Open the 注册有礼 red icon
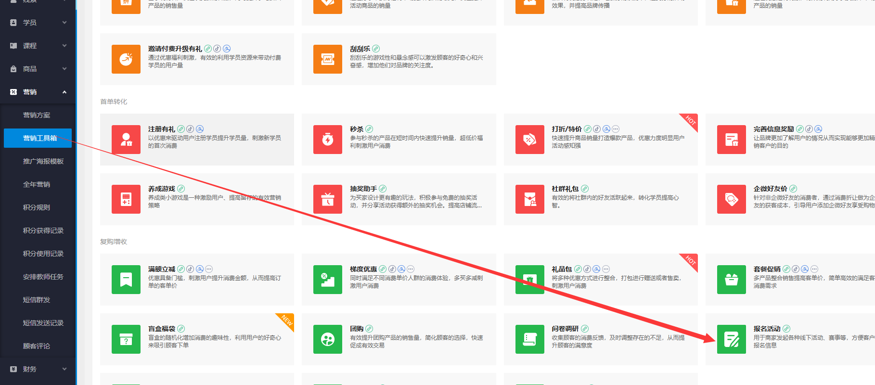 coord(126,140)
